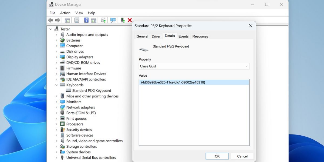Click the Forward navigation arrow in the toolbar
Image resolution: width=324 pixels, height=162 pixels.
coord(58,20)
